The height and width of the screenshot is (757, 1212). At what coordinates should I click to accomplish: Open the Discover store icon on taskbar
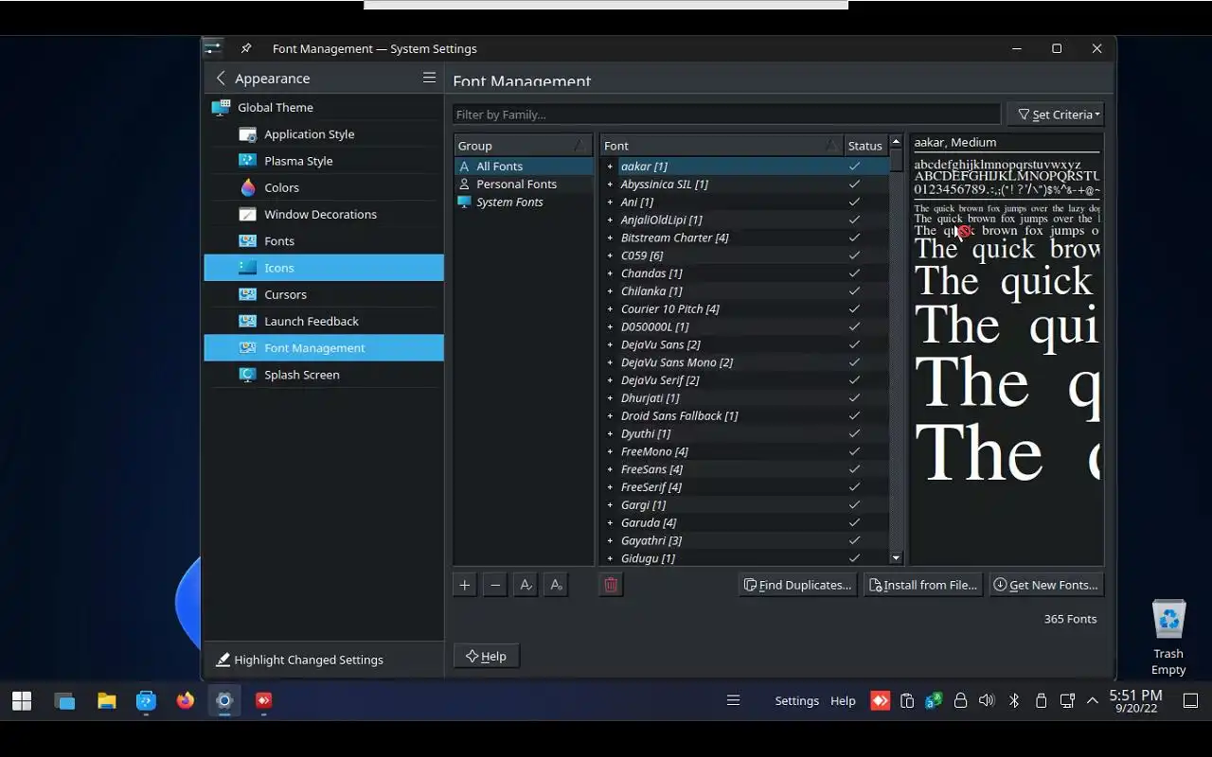pos(146,701)
